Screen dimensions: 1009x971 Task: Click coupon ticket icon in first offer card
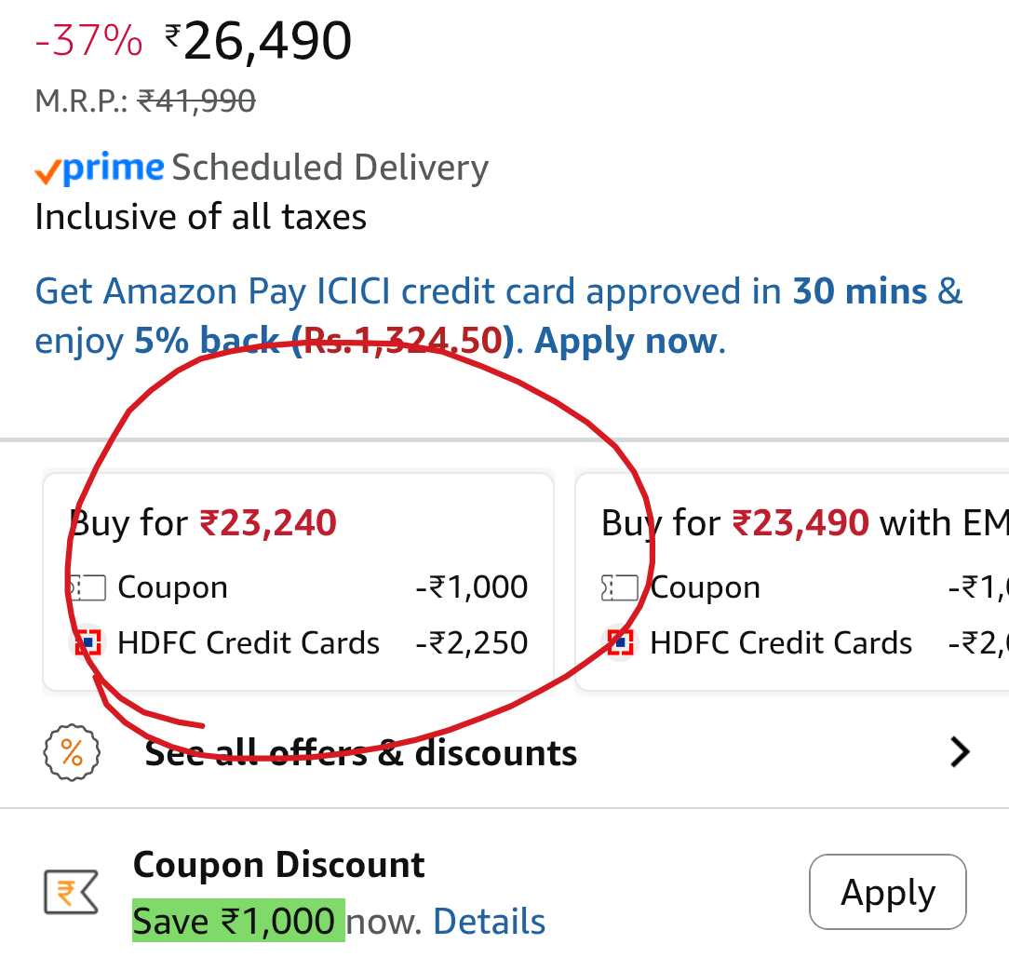[87, 587]
